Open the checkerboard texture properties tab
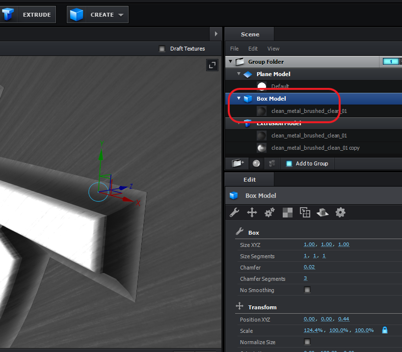The height and width of the screenshot is (352, 402). 288,213
